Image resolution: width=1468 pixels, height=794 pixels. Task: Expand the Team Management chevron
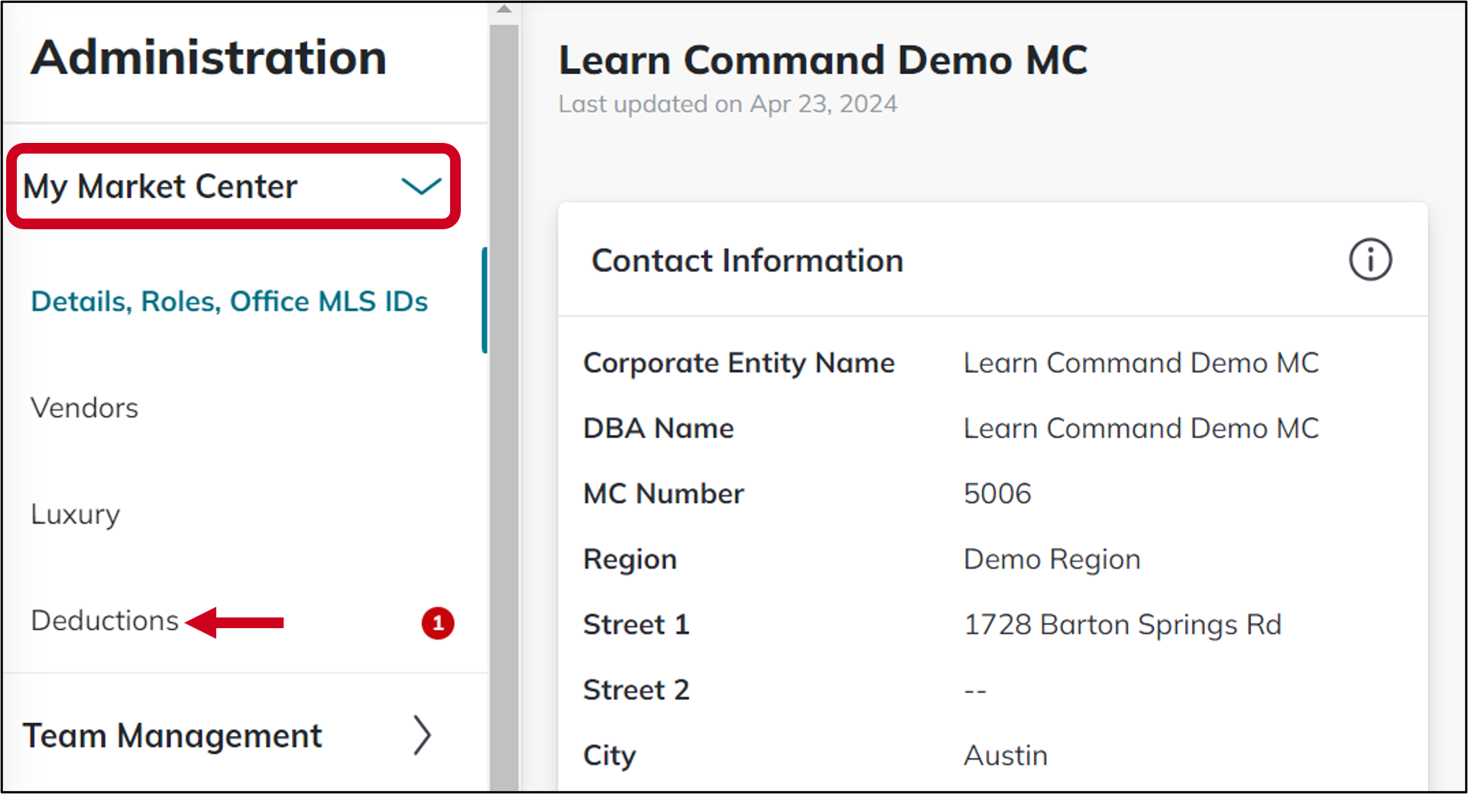[x=422, y=735]
